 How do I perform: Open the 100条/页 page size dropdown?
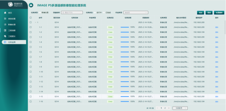click(x=180, y=108)
